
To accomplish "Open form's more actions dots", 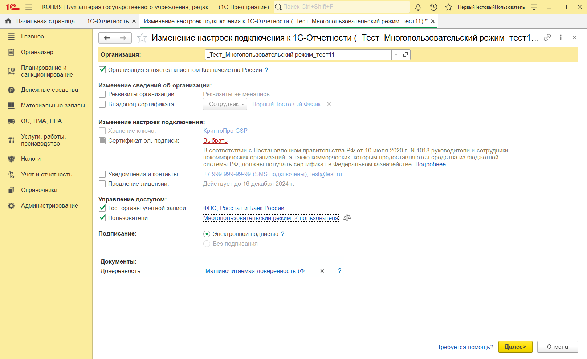I will click(560, 37).
